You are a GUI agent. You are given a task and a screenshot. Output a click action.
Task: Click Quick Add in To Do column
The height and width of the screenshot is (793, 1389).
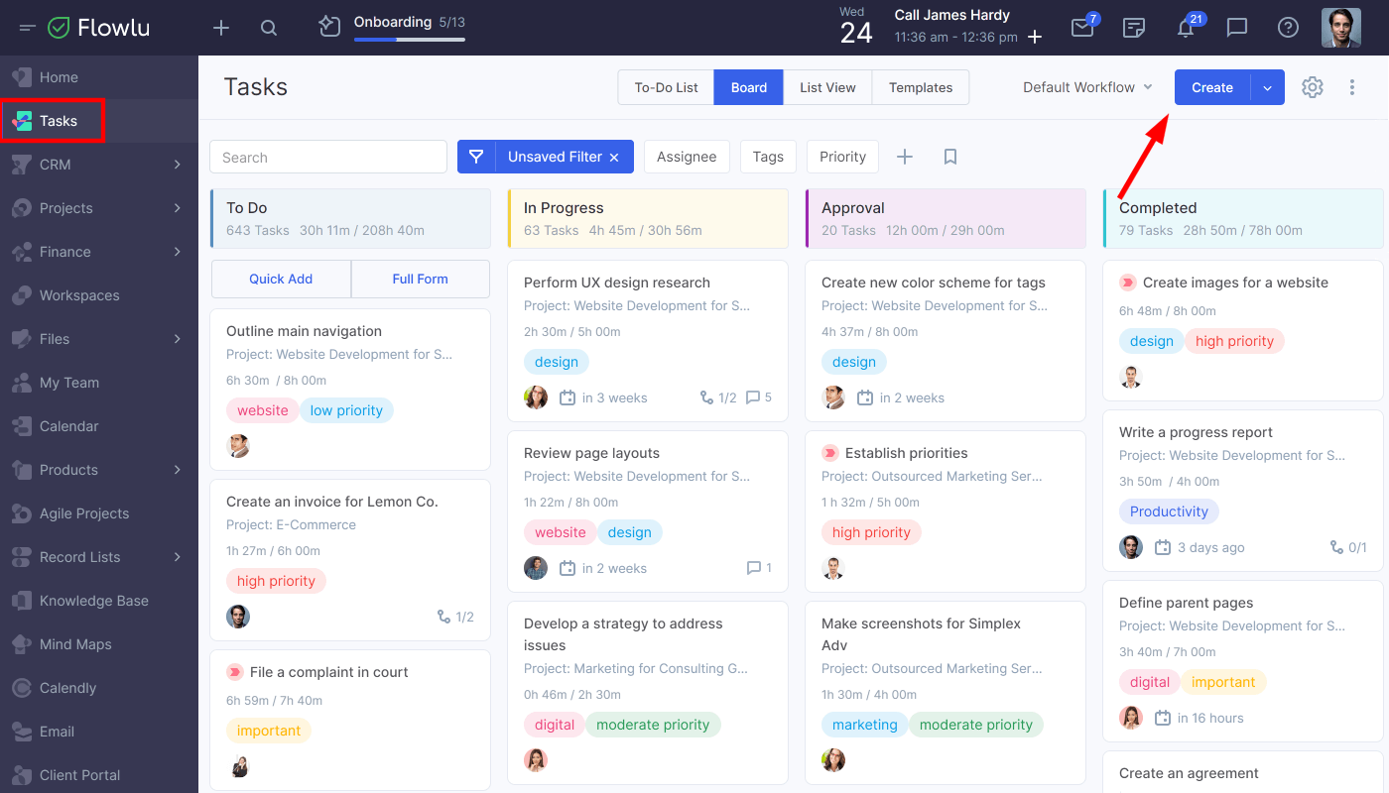(281, 279)
